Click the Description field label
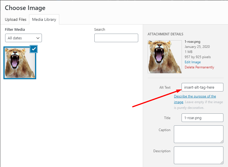Viewport: 228px width, 167px height. [x=162, y=151]
